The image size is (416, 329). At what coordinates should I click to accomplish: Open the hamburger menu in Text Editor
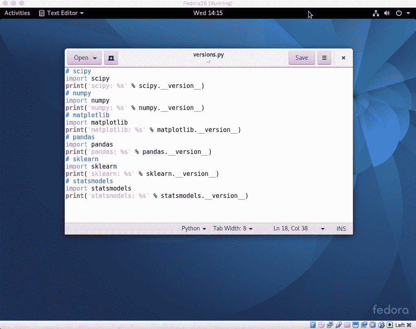(324, 58)
